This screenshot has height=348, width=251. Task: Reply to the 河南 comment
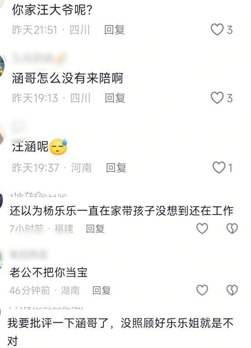(116, 168)
